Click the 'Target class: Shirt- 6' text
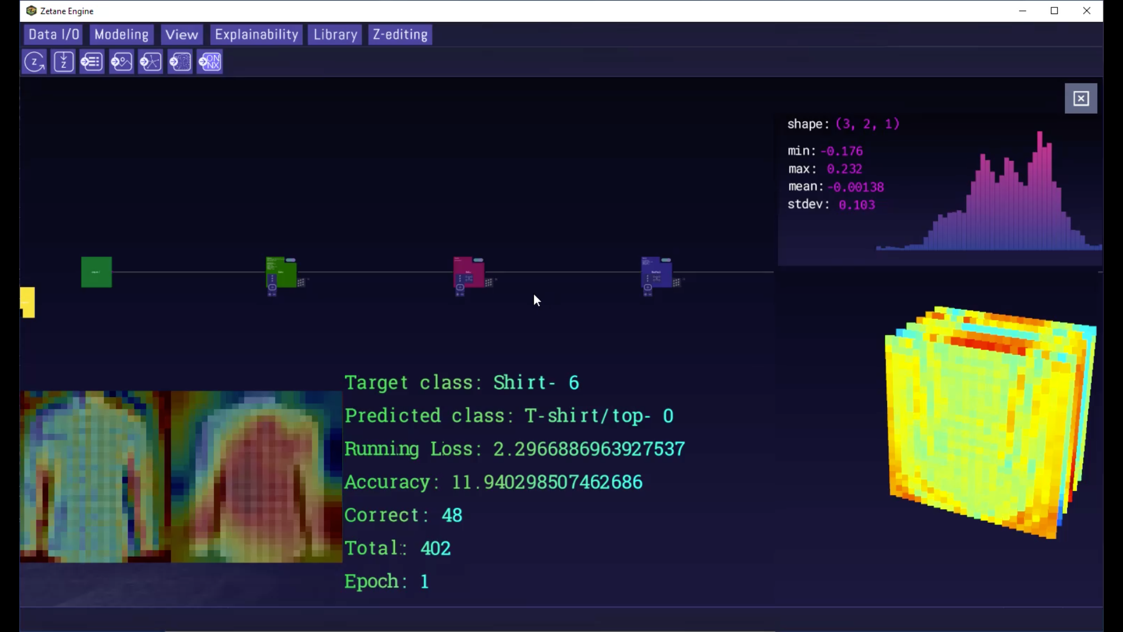The height and width of the screenshot is (632, 1123). tap(462, 383)
